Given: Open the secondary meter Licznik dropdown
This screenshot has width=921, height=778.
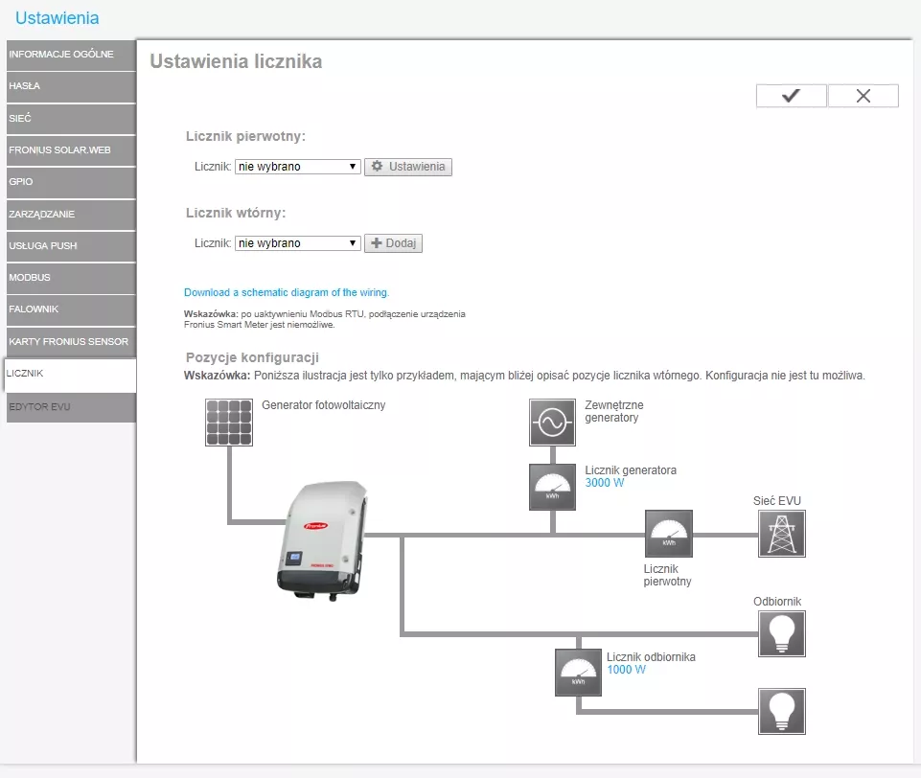Looking at the screenshot, I should tap(297, 243).
